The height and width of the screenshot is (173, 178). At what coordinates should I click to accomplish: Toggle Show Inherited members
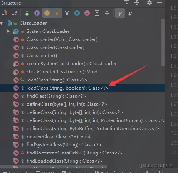27,13
